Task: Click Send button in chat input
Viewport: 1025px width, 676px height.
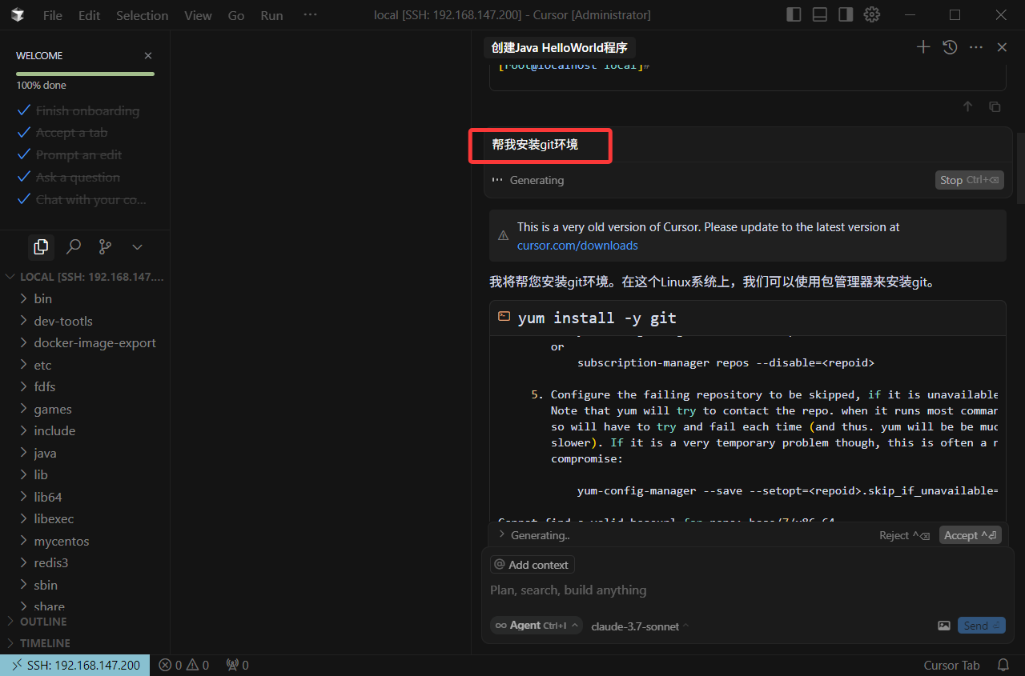Action: 981,626
